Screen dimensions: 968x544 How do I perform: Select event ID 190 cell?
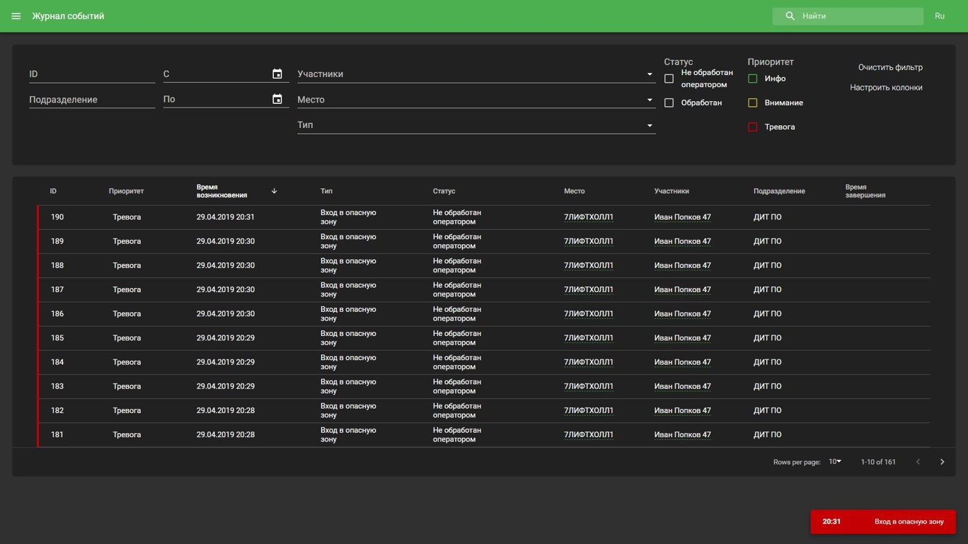pyautogui.click(x=57, y=217)
